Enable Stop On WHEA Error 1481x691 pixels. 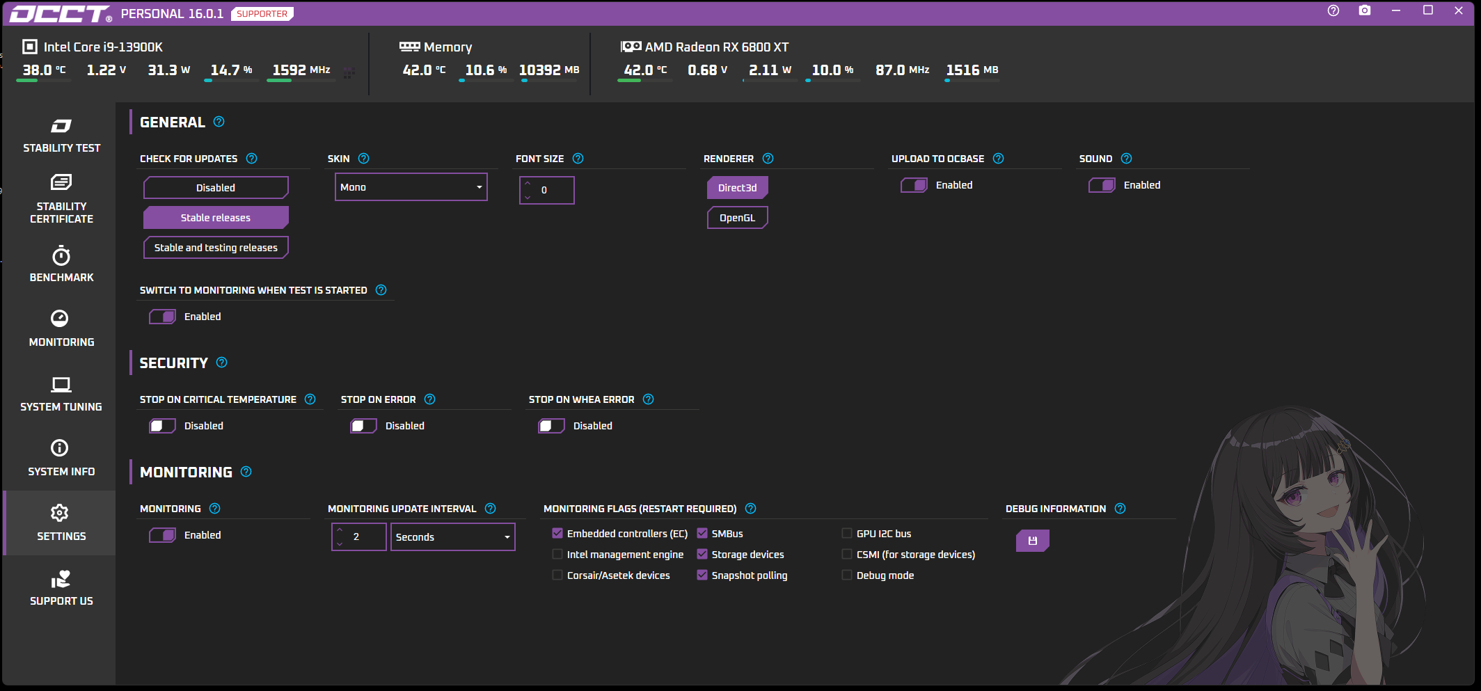551,426
